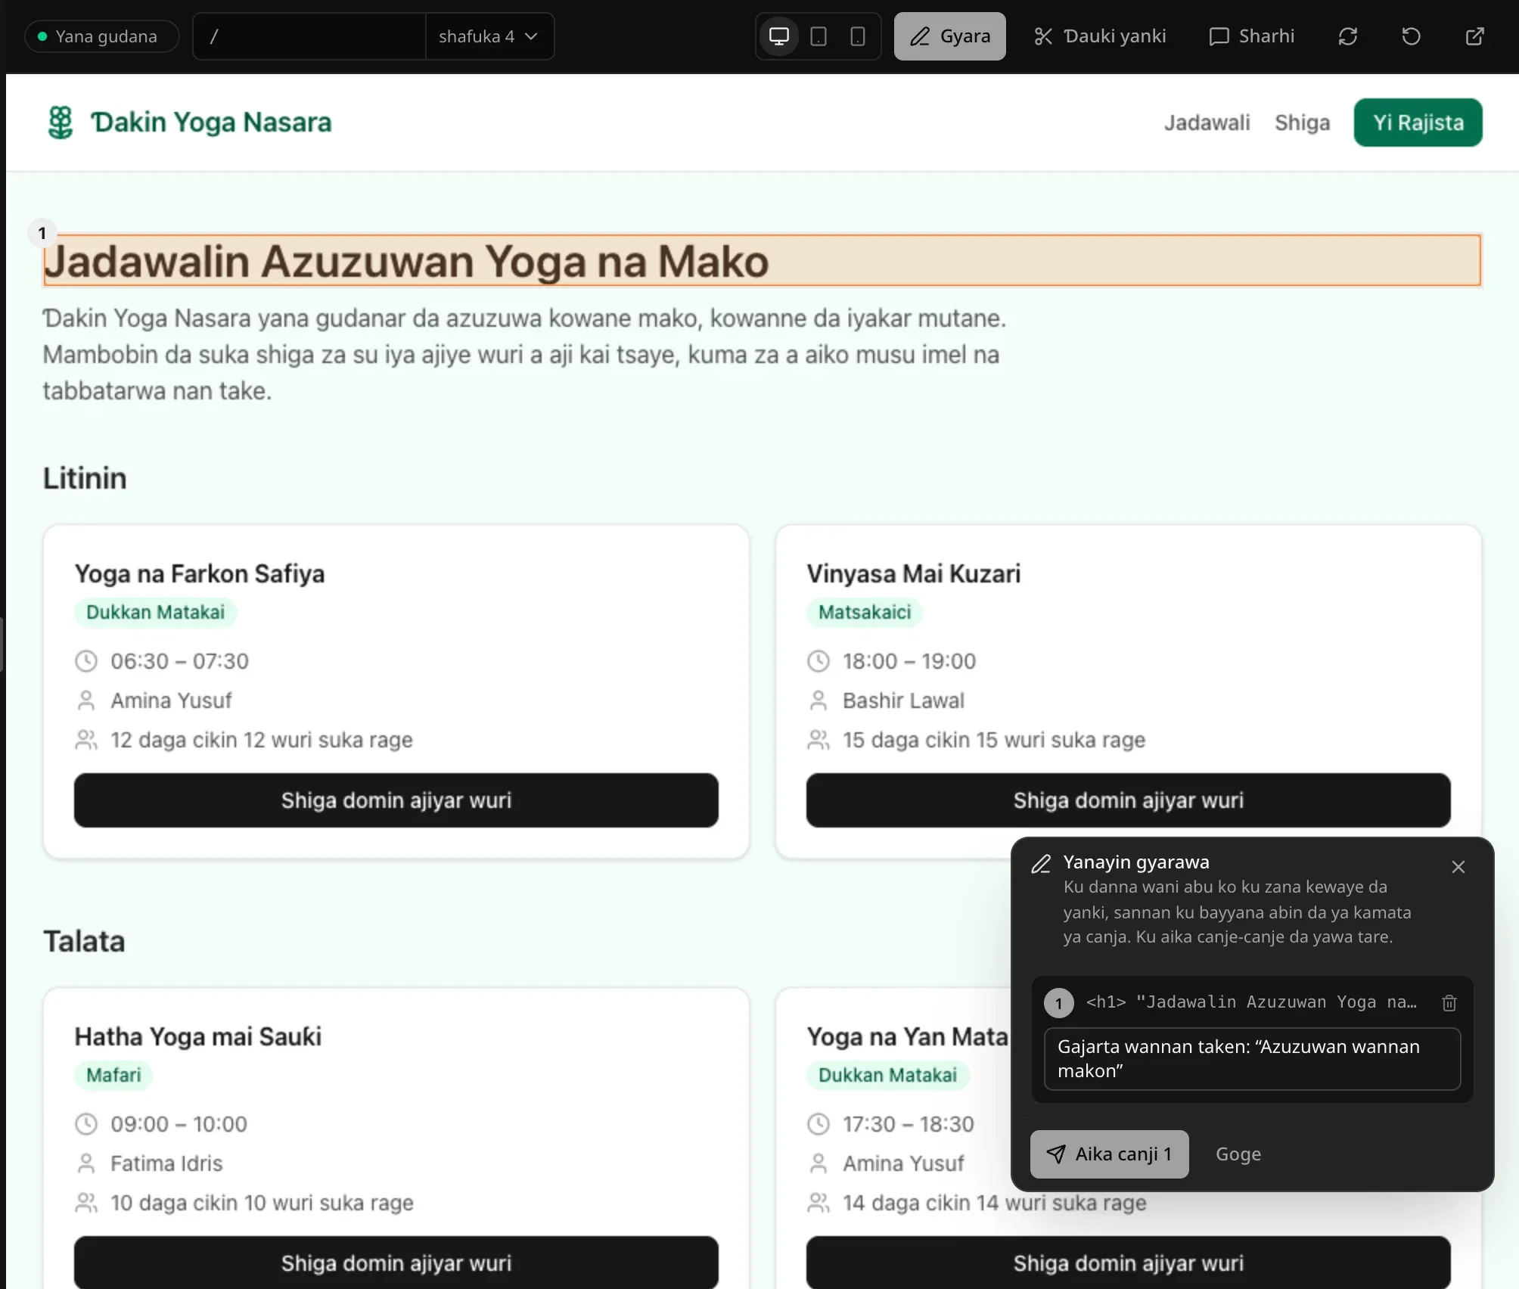Click the clock icon beside 09:00 – 10:00

[x=86, y=1124]
